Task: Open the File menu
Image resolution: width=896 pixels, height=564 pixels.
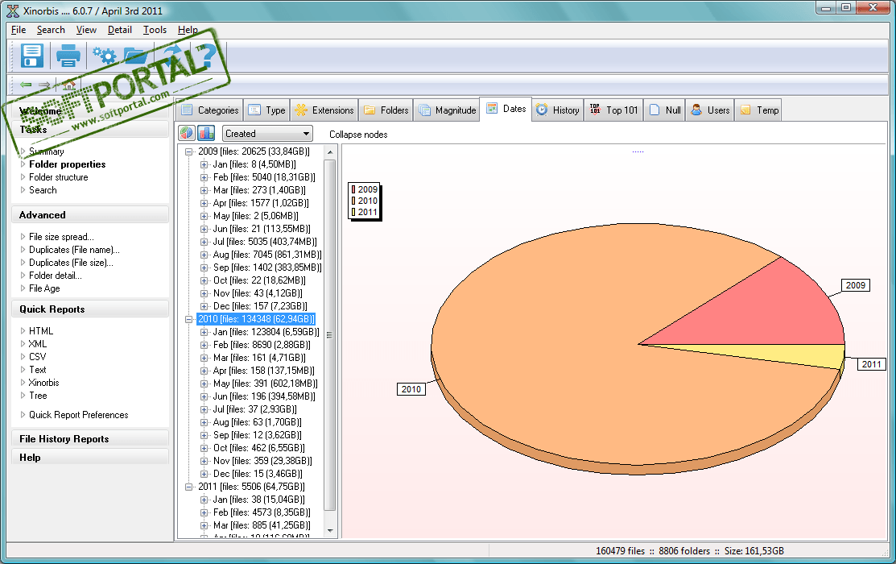Action: (x=19, y=30)
